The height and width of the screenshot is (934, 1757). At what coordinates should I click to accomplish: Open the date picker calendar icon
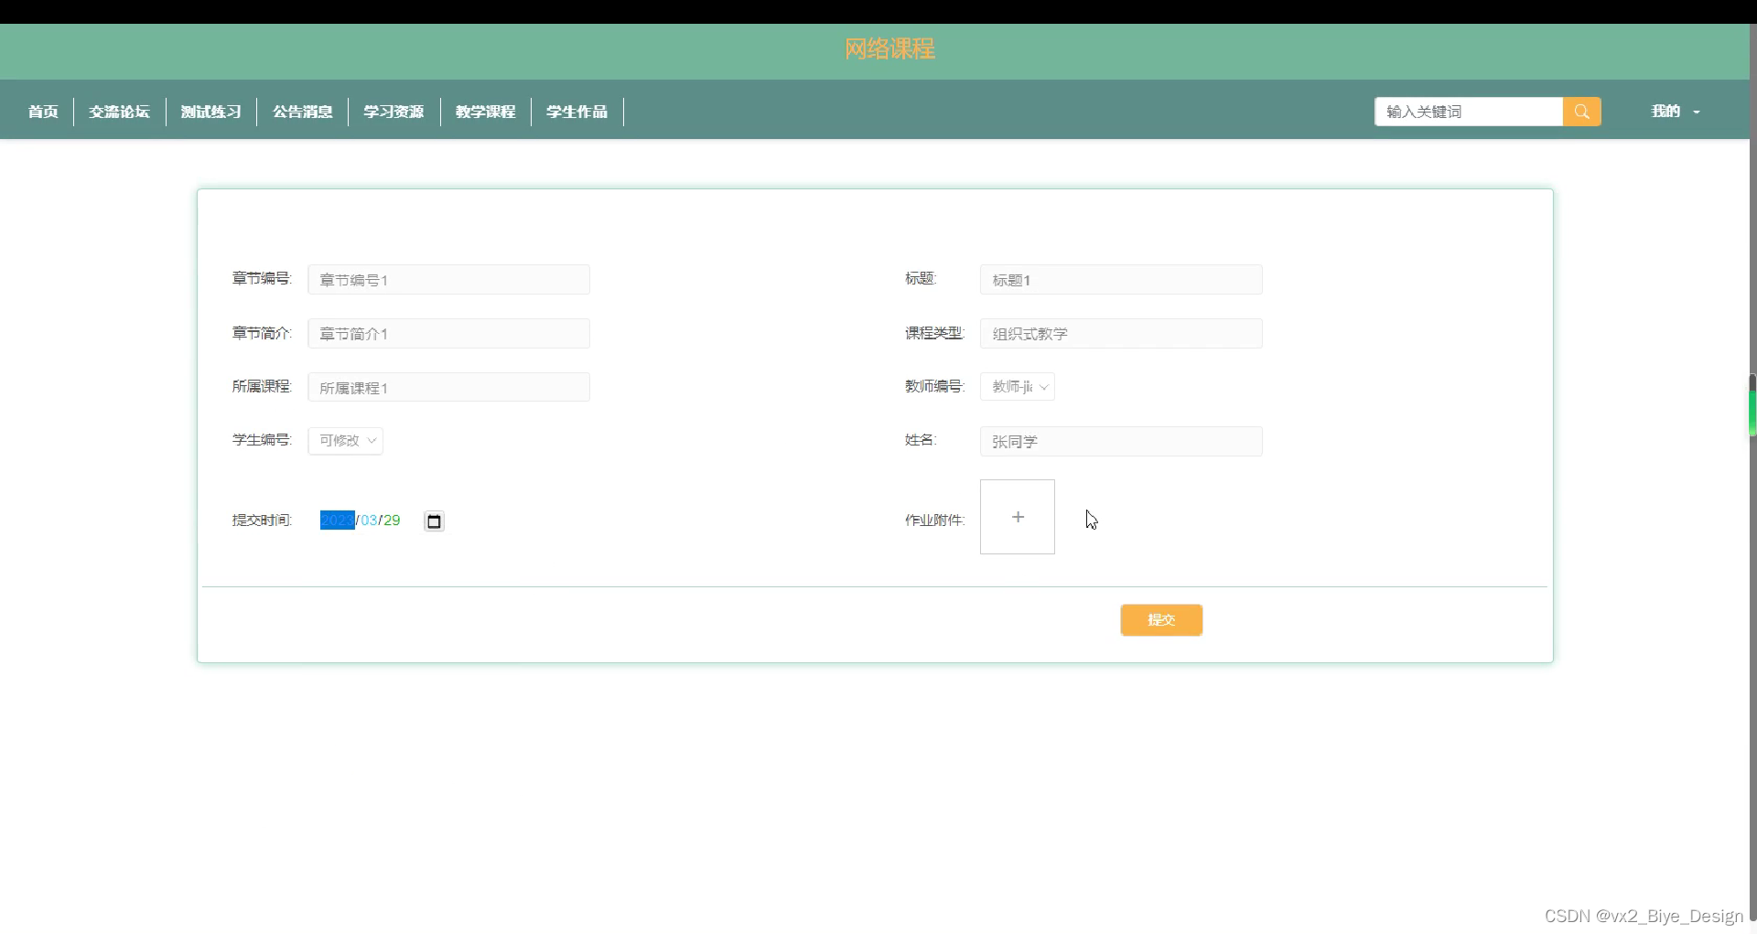(435, 521)
